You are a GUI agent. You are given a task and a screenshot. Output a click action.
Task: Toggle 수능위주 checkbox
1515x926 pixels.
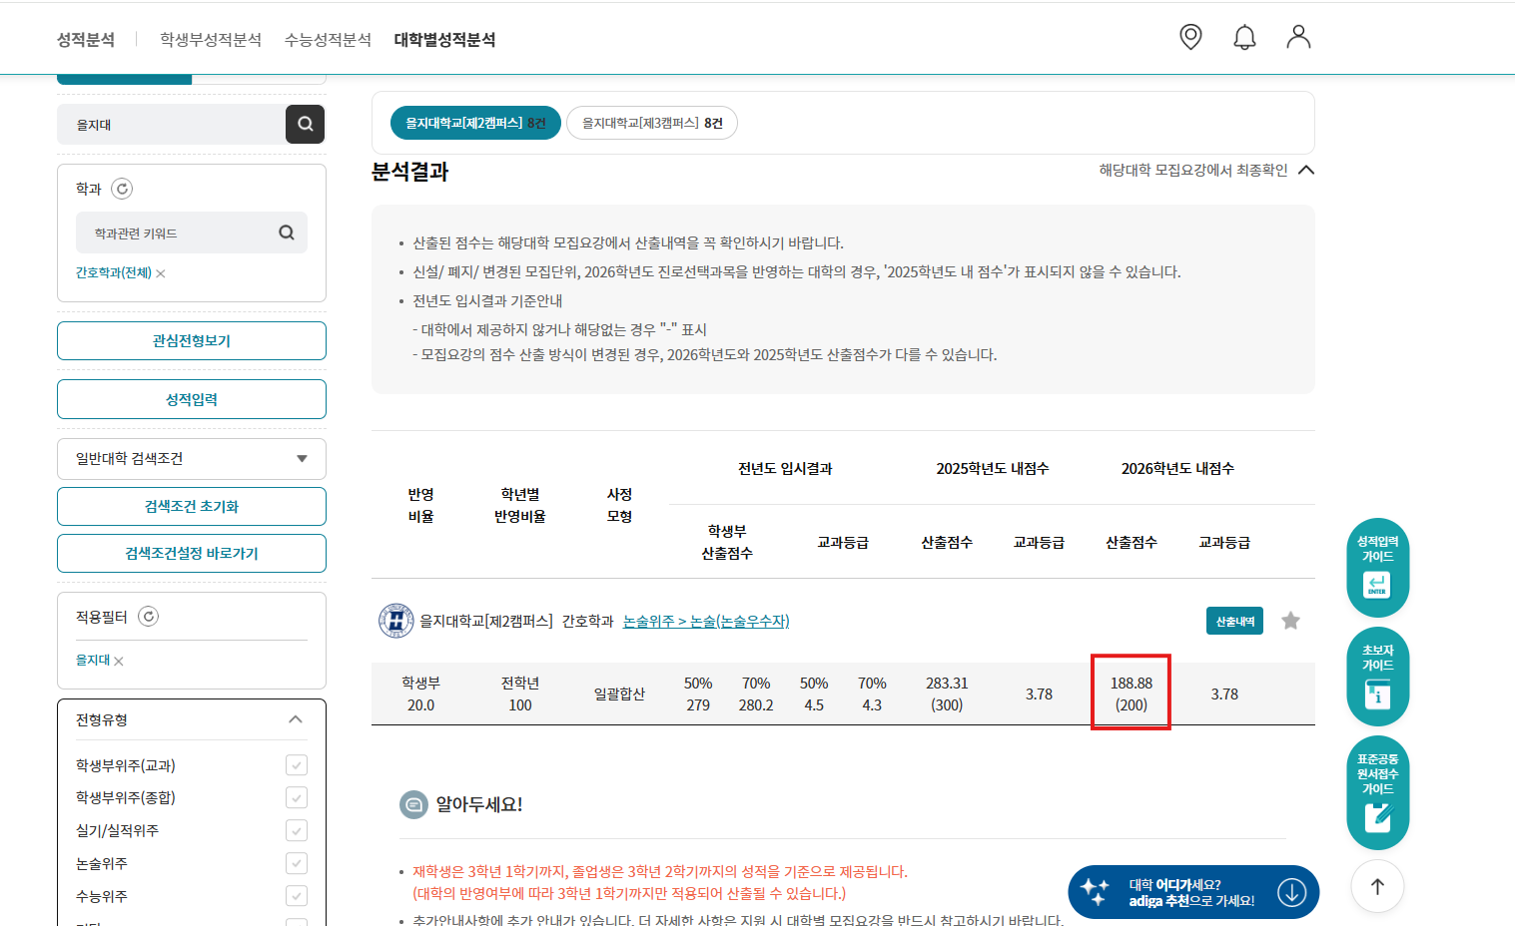click(297, 896)
